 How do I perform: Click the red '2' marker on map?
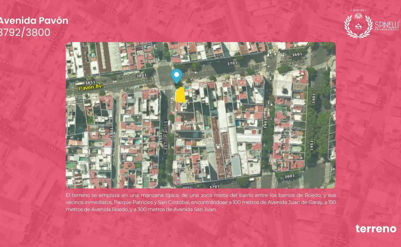coord(300,72)
